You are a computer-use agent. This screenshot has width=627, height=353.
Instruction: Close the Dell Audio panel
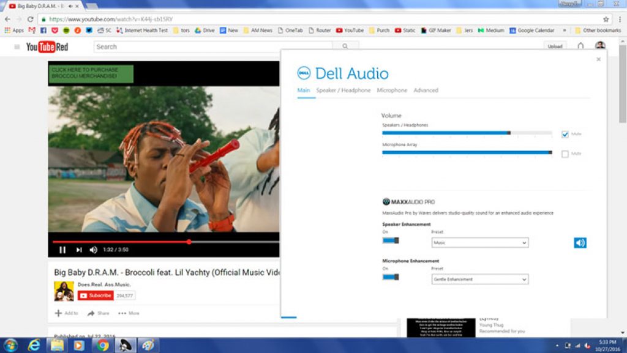[x=598, y=59]
